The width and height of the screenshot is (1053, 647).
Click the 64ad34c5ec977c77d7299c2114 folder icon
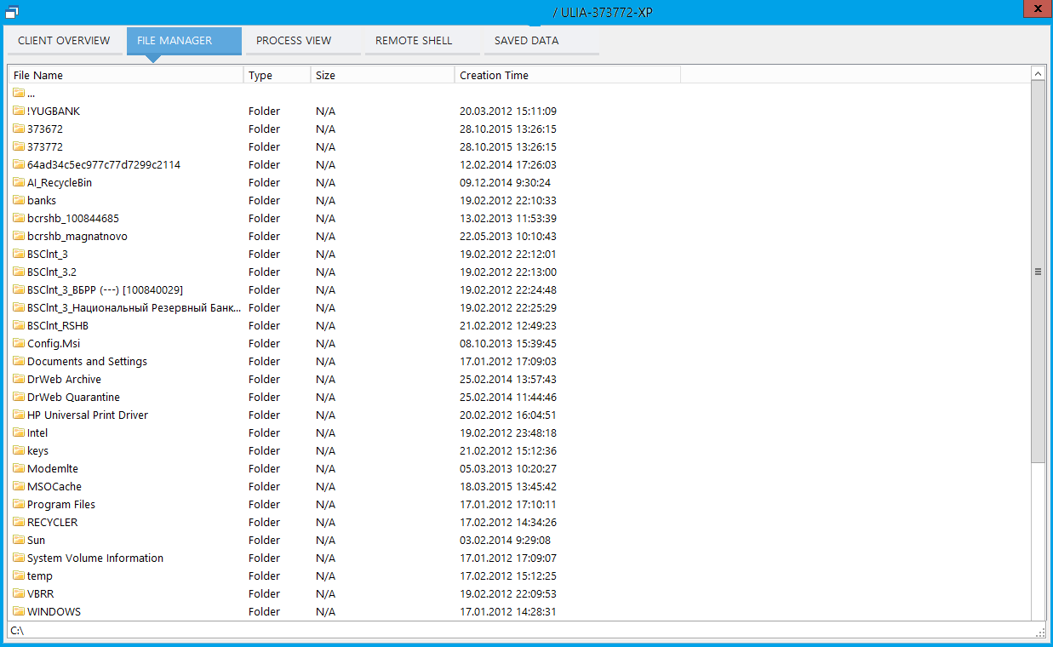[x=19, y=164]
